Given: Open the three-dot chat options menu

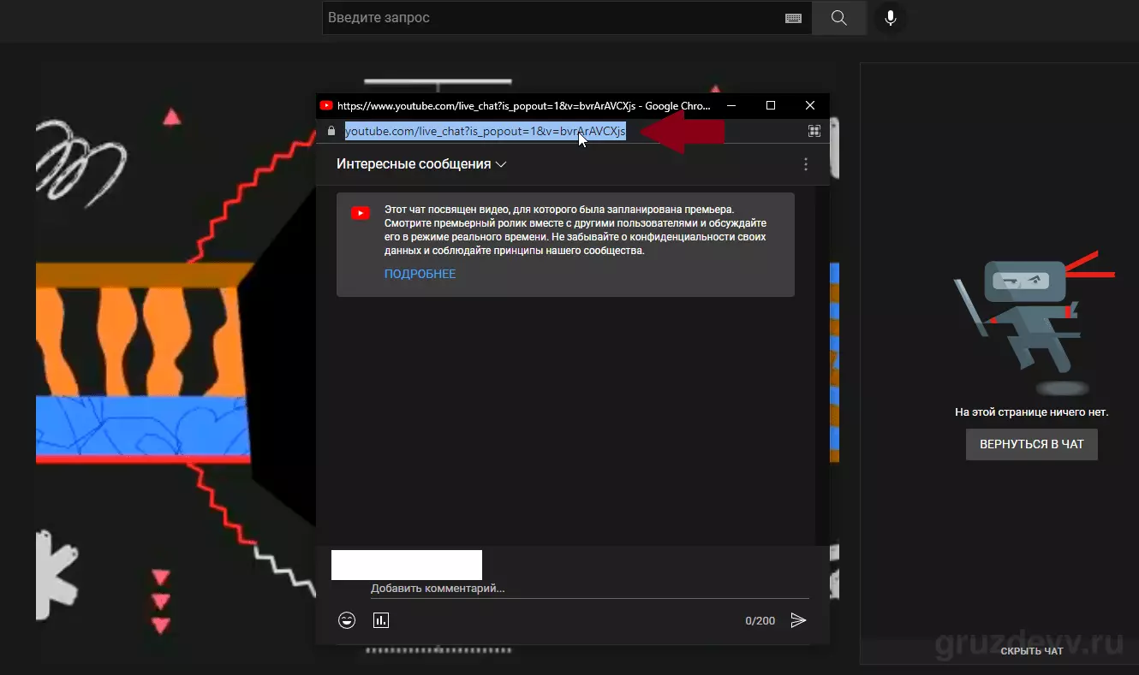Looking at the screenshot, I should pyautogui.click(x=806, y=164).
